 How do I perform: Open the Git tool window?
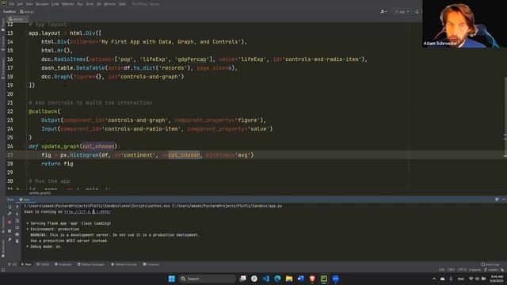click(13, 264)
